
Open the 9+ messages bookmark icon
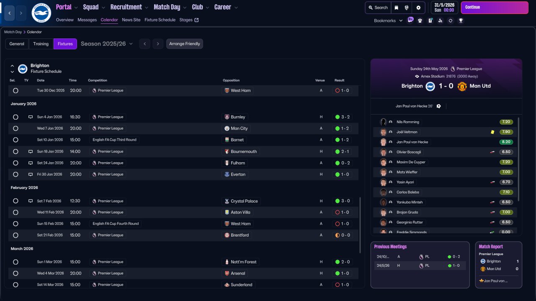pos(410,20)
